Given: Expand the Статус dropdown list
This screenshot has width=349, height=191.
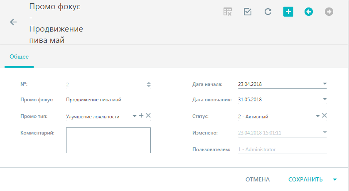Looking at the screenshot, I should (x=317, y=116).
